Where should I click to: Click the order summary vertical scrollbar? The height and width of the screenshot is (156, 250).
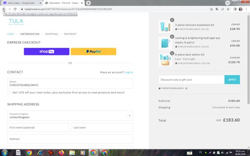tap(248, 60)
